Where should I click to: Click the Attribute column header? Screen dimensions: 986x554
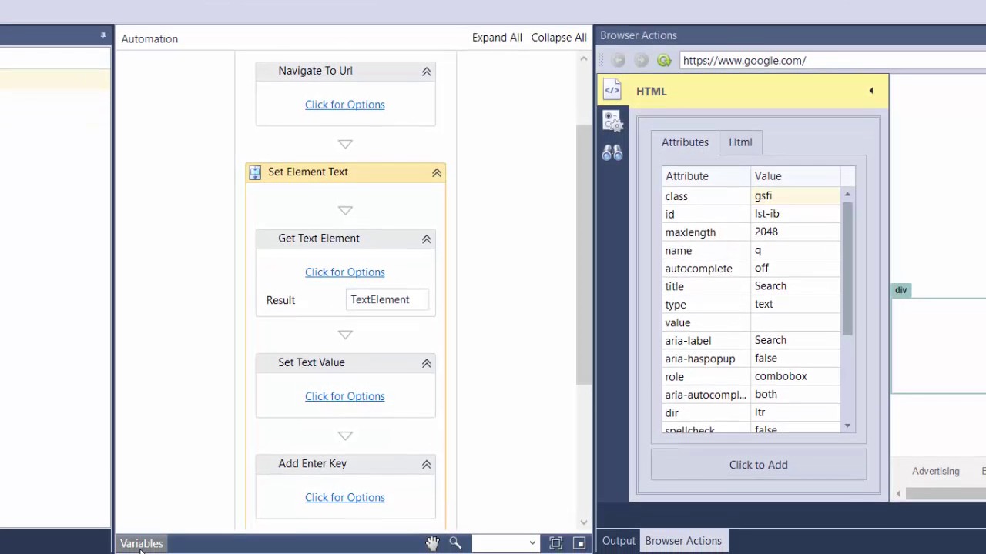coord(706,176)
